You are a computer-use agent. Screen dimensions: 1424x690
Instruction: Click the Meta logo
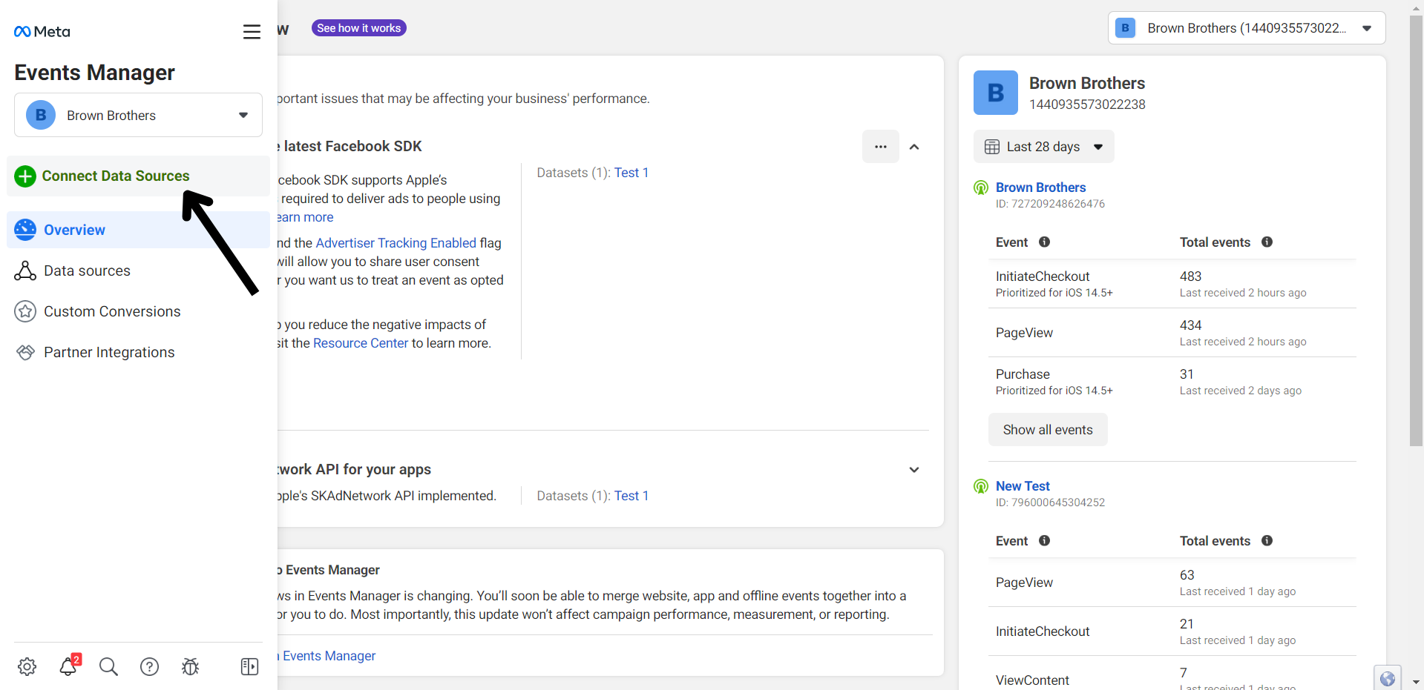[42, 31]
